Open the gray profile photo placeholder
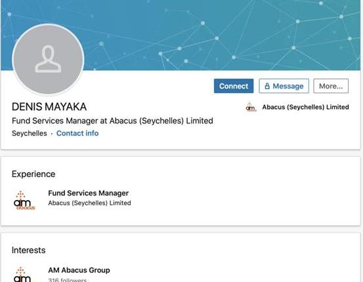The image size is (363, 282). 48,59
